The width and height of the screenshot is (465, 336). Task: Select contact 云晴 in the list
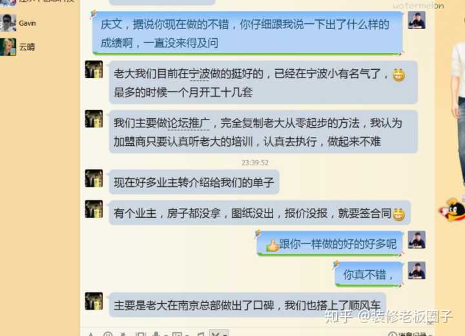coord(26,47)
